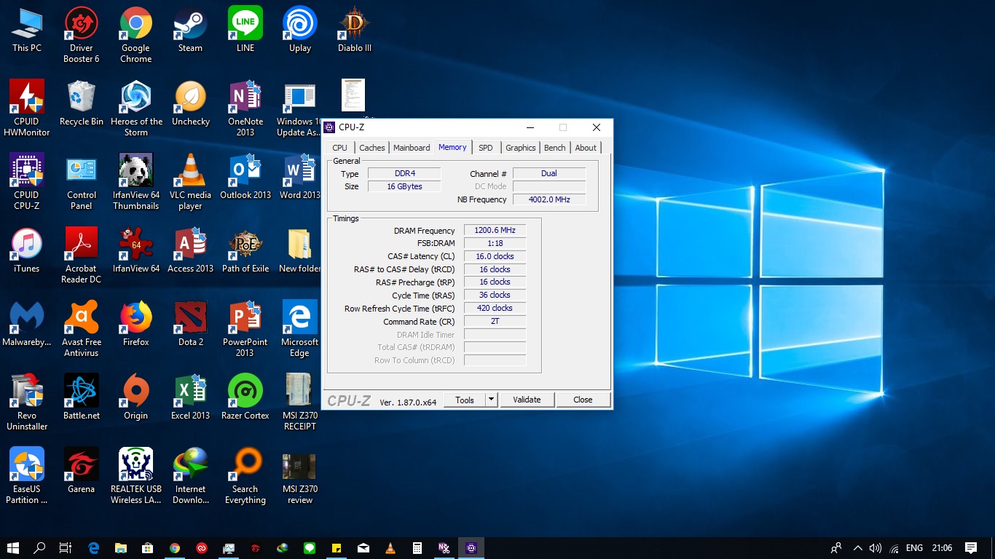Select the Recycle Bin icon
This screenshot has width=995, height=559.
(82, 103)
